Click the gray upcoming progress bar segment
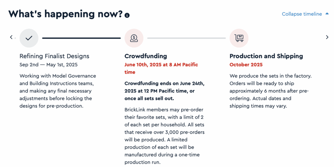334x167 pixels. [186, 38]
